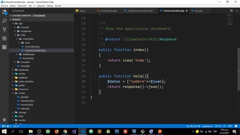Click the errors and warnings status indicator
This screenshot has width=240, height=135.
6,126
